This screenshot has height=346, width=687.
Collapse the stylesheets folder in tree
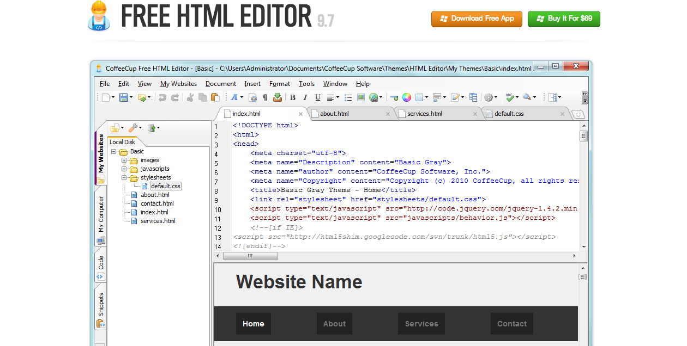pos(124,177)
